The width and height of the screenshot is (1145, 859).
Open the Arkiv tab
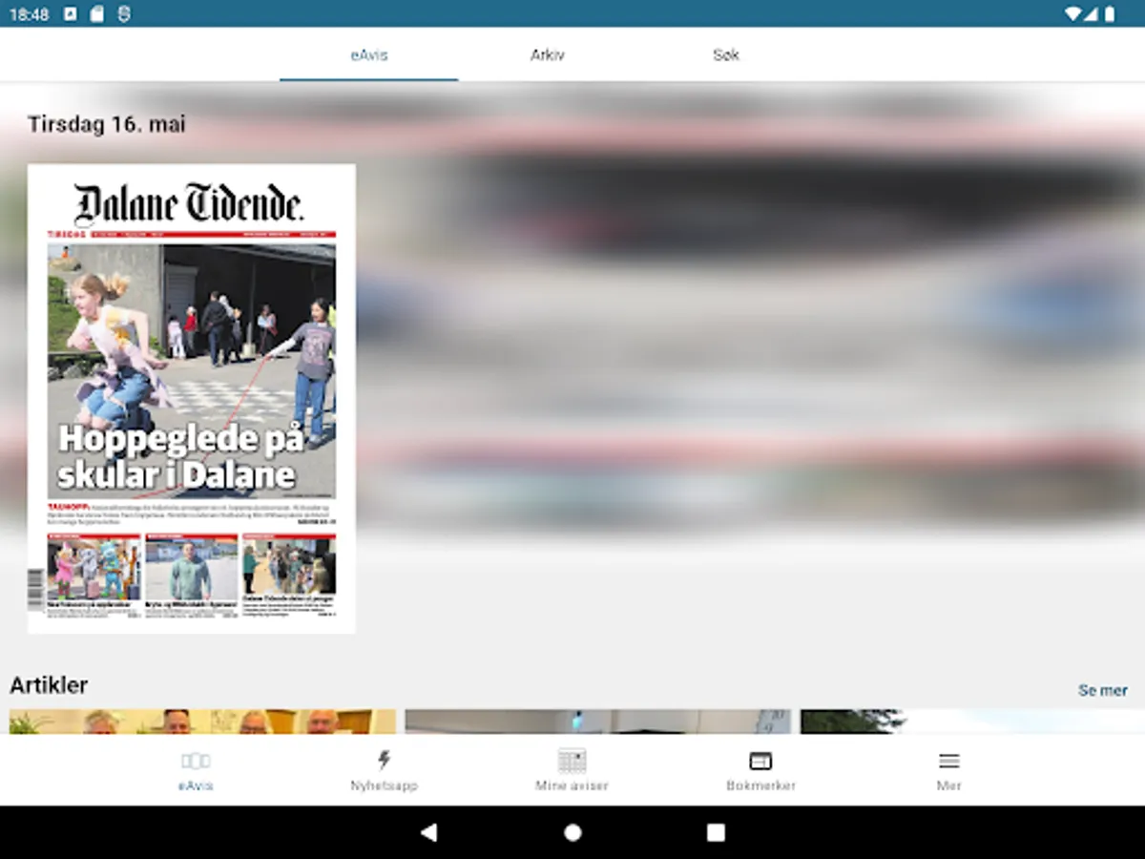coord(548,54)
